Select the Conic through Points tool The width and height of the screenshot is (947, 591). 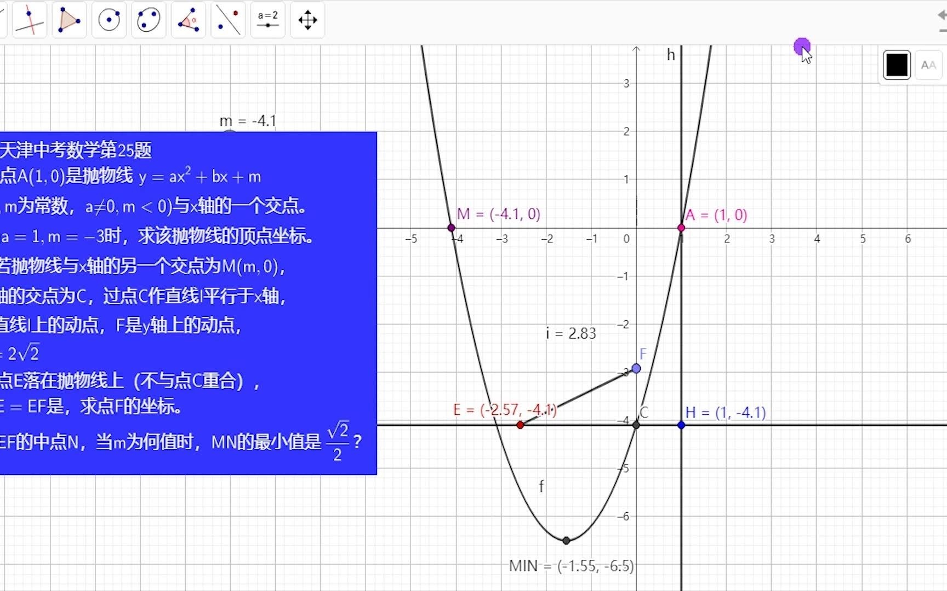point(148,20)
